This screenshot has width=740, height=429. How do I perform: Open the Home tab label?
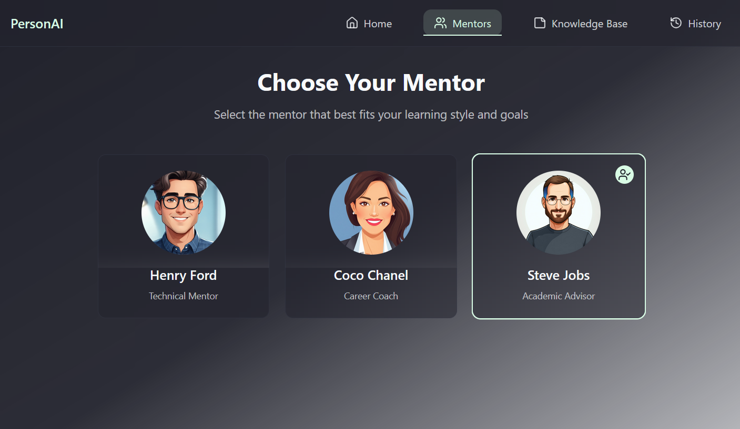378,24
